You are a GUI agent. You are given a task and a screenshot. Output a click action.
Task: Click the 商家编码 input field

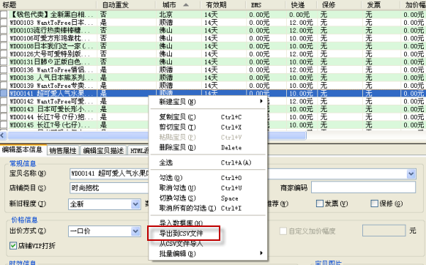point(363,187)
